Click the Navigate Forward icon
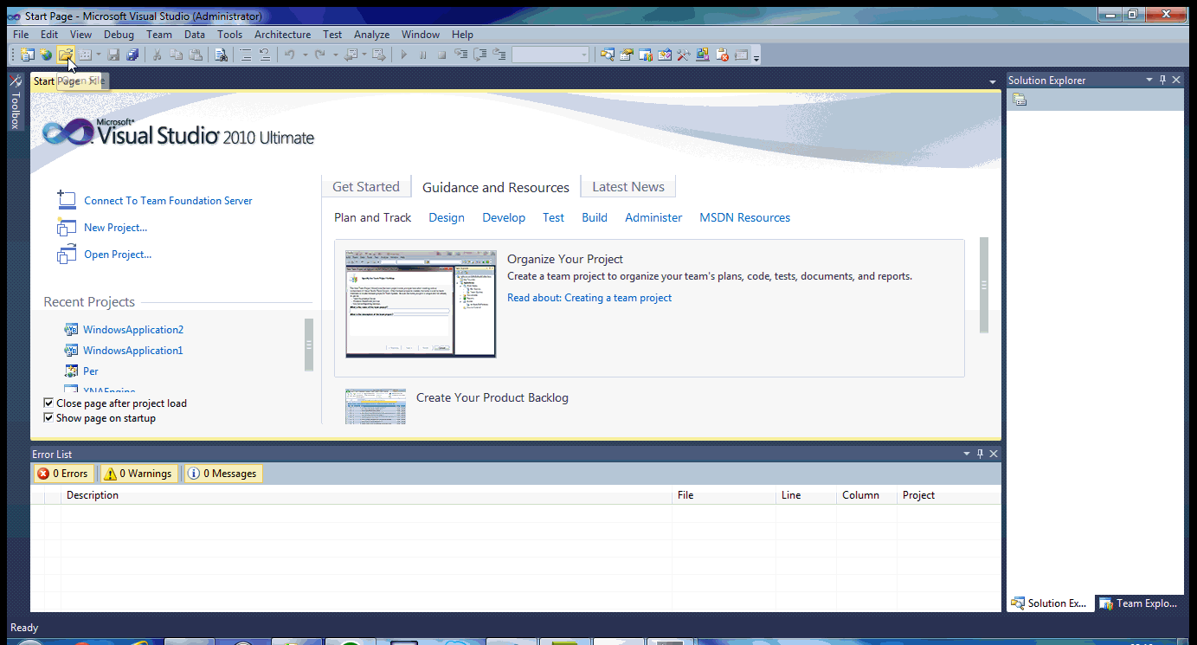This screenshot has width=1197, height=645. tap(379, 55)
